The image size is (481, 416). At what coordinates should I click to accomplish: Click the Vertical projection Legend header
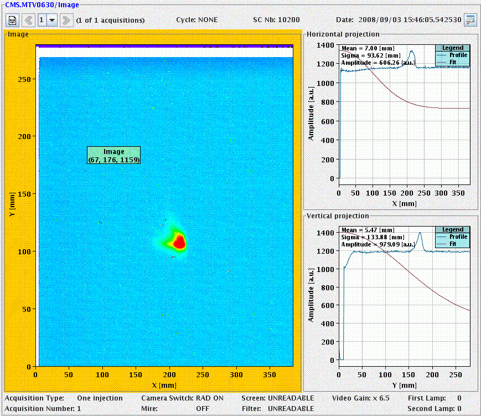coord(453,230)
